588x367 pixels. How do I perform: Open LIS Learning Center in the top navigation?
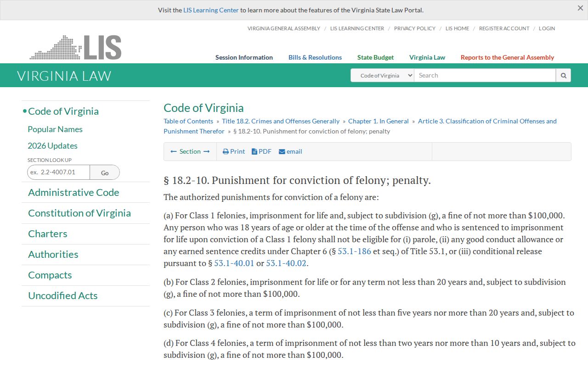357,28
